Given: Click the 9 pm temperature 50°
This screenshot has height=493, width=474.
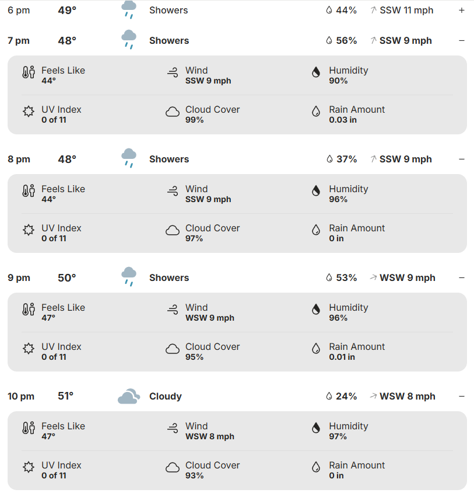Looking at the screenshot, I should pyautogui.click(x=67, y=278).
